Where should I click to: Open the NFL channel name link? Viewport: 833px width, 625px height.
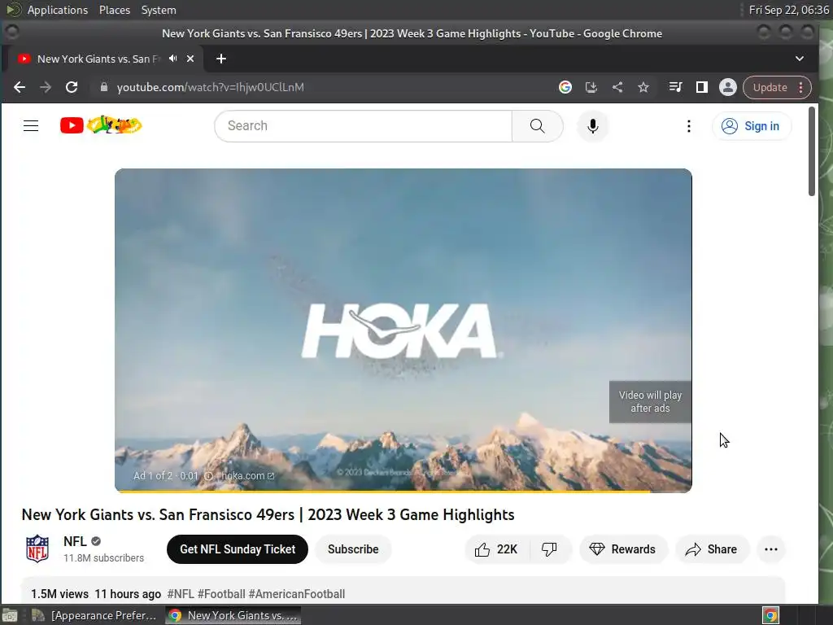tap(75, 541)
